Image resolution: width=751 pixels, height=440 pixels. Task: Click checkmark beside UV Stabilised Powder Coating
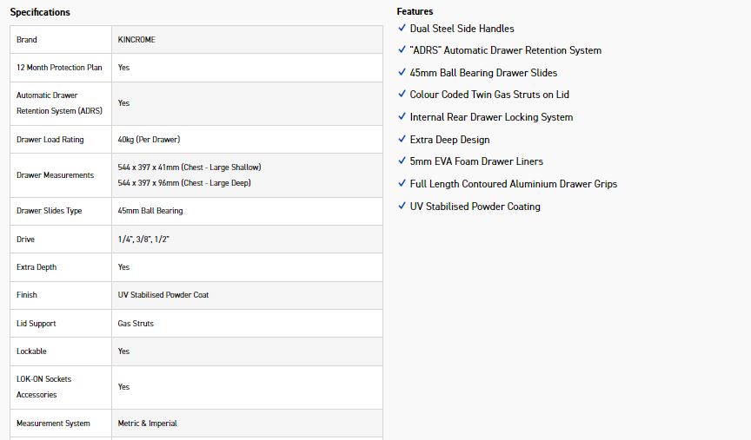402,207
